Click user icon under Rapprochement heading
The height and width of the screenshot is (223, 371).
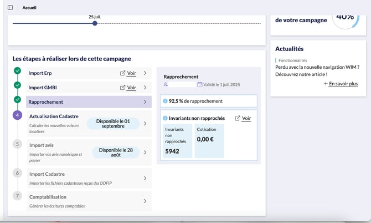pyautogui.click(x=166, y=84)
